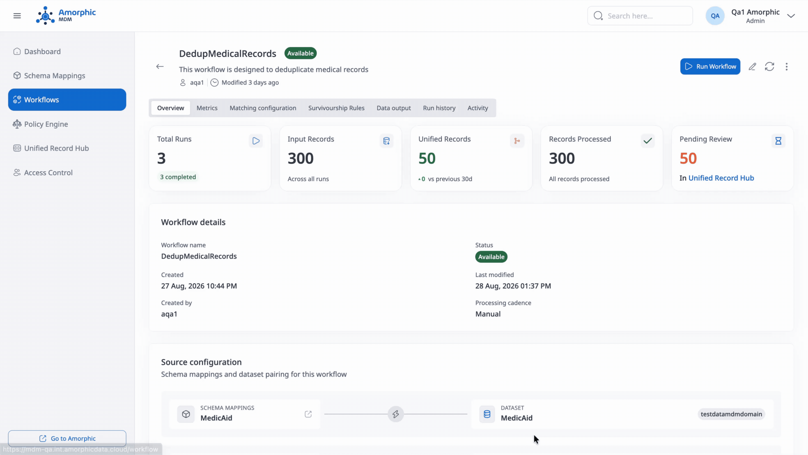808x455 pixels.
Task: Click the Schema Mappings cube icon
Action: coord(186,414)
